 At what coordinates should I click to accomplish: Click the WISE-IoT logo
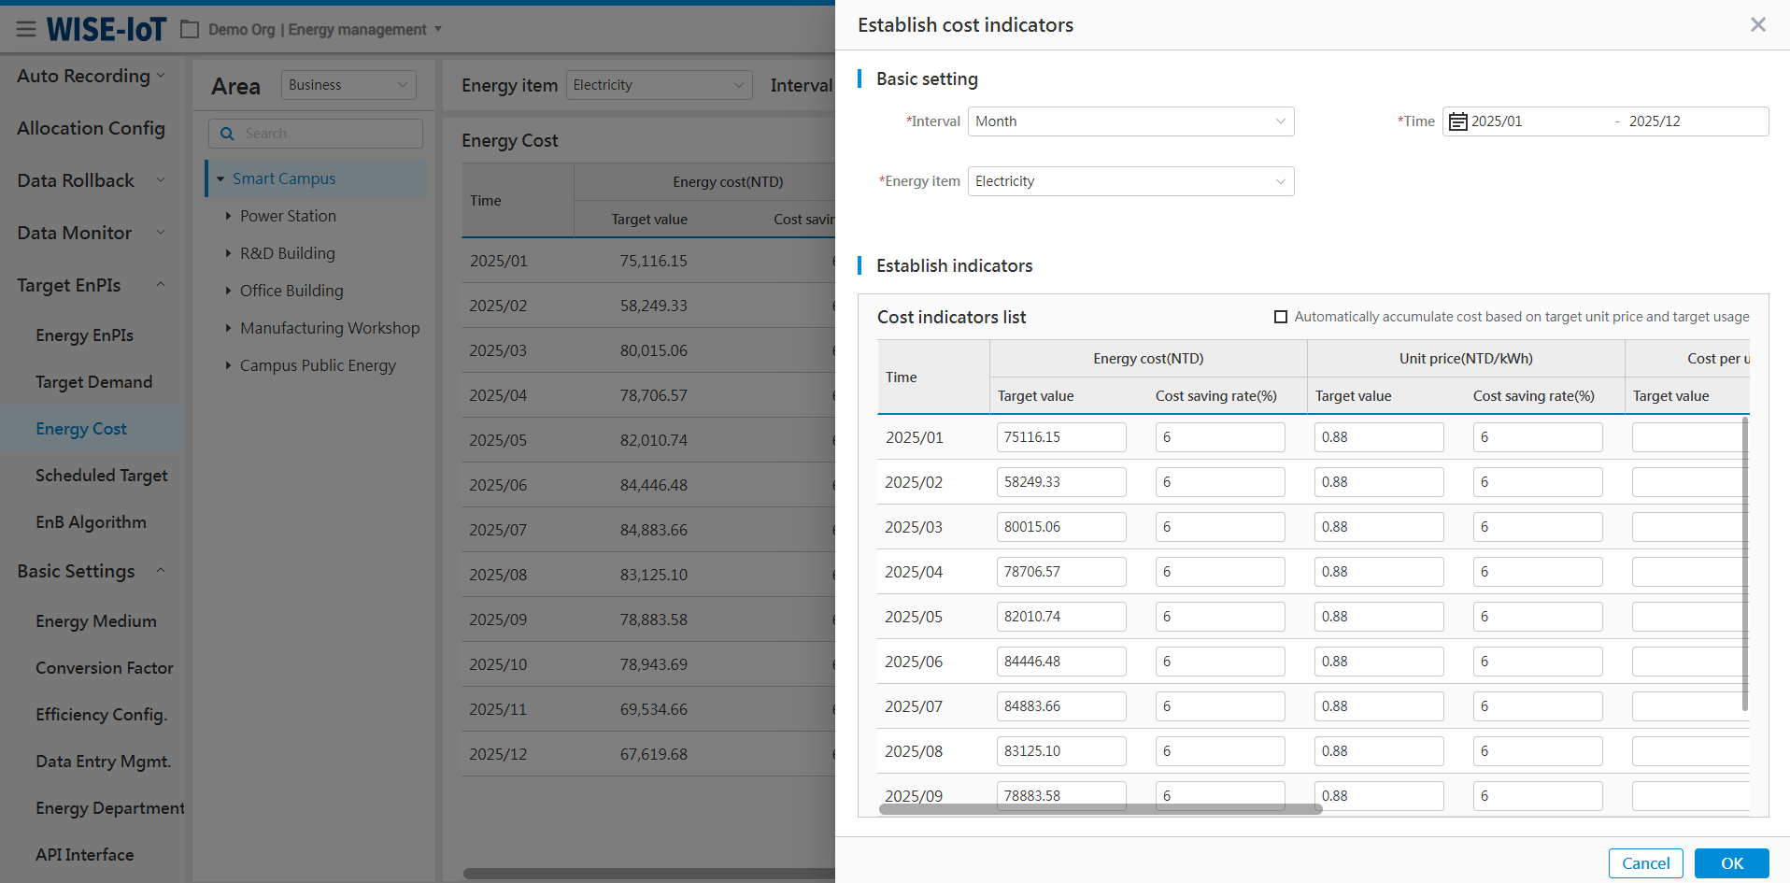107,30
